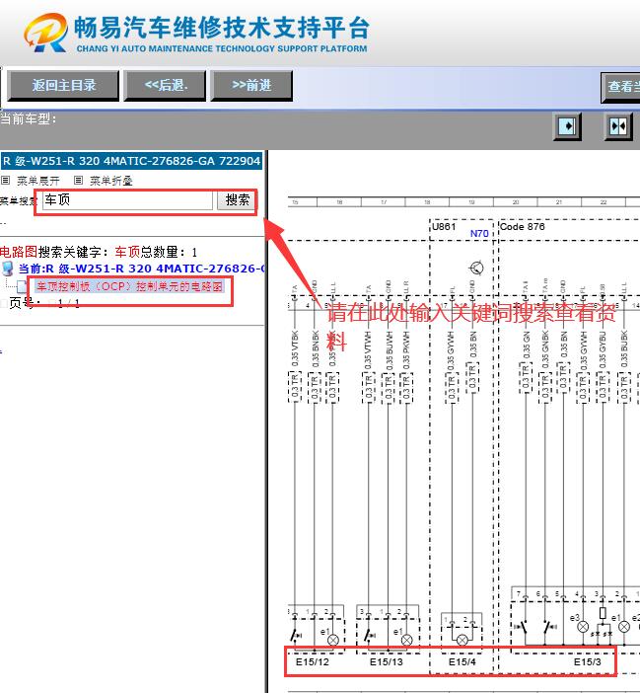The height and width of the screenshot is (693, 640).
Task: Click the e3 lamp symbol in E15/3
Action: (x=583, y=626)
